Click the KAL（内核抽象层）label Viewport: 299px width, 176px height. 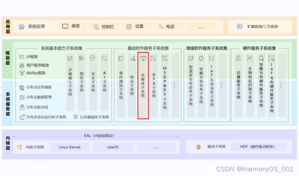tap(99, 136)
